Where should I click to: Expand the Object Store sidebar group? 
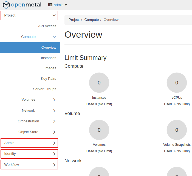[30, 132]
